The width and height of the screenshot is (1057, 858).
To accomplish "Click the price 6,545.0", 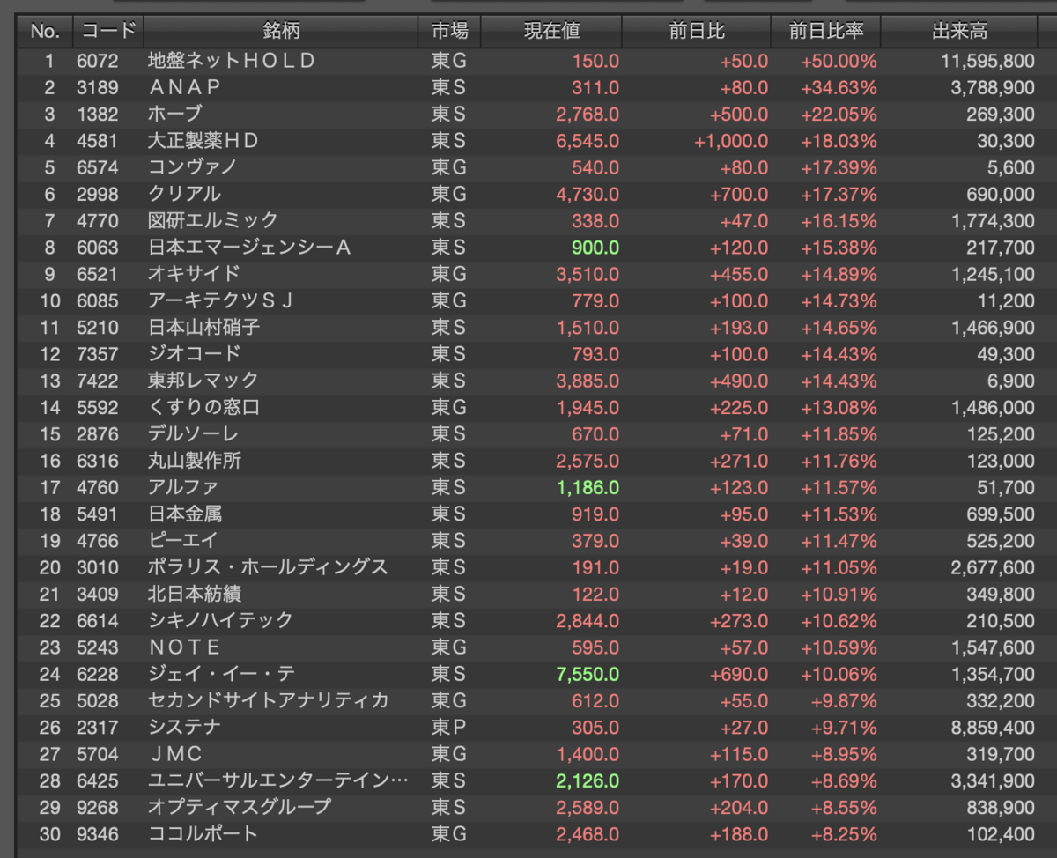I will pyautogui.click(x=588, y=141).
